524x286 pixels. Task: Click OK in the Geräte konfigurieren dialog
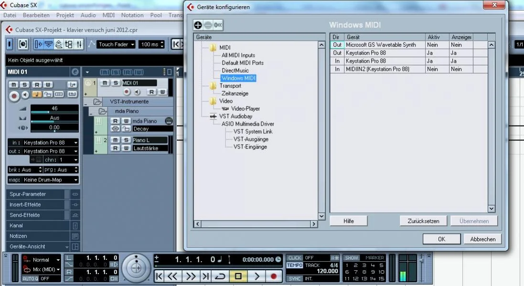[x=441, y=239]
